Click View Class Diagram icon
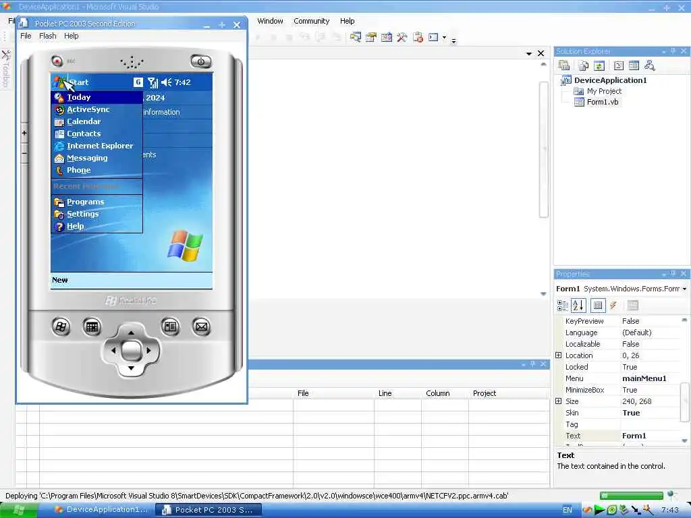The image size is (691, 518). tap(649, 65)
